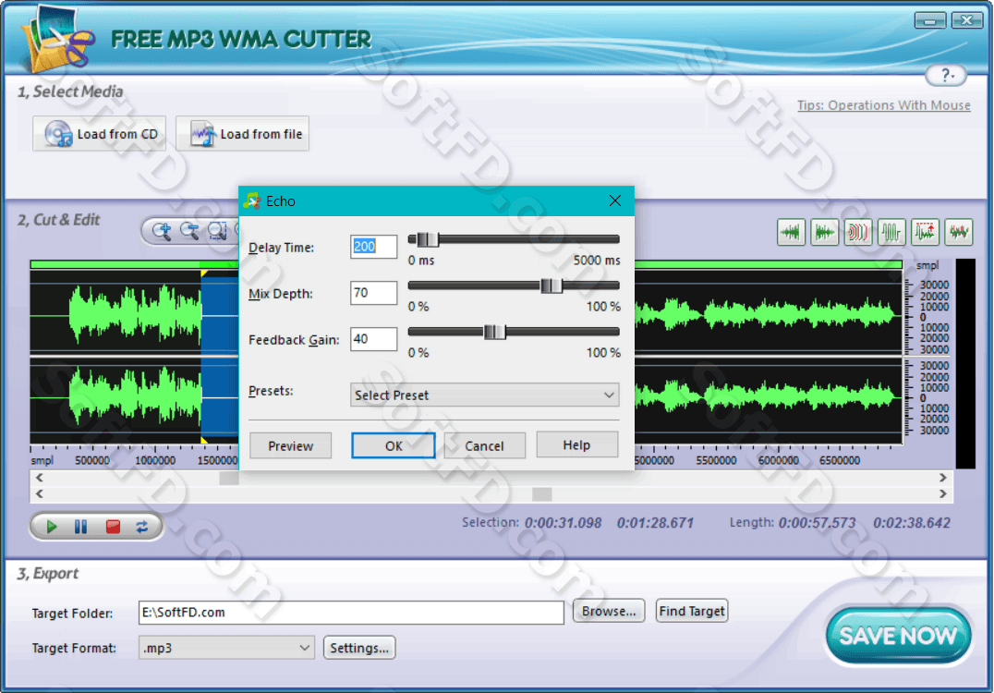Click the green play button
The height and width of the screenshot is (693, 994).
point(52,527)
